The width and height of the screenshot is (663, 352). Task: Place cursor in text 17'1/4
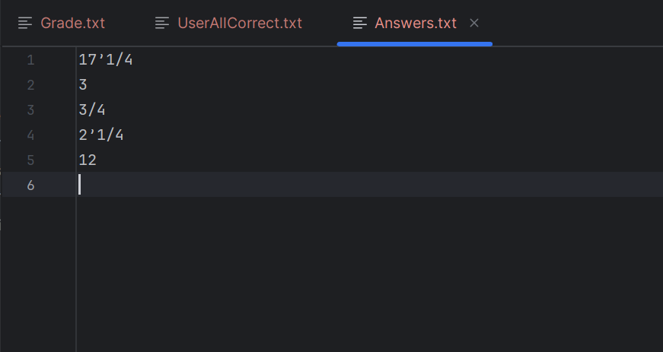(x=106, y=60)
